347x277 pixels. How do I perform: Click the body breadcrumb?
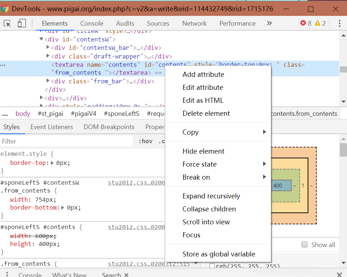click(23, 114)
